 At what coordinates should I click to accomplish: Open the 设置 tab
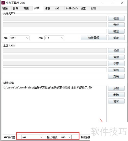pyautogui.click(x=83, y=8)
